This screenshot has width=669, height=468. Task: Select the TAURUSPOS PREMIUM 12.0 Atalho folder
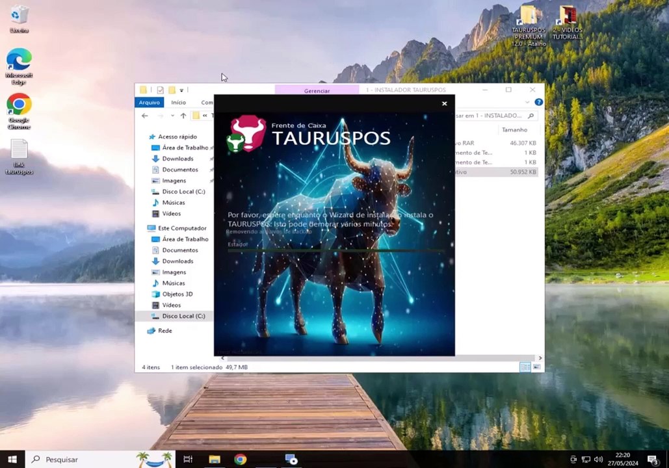(529, 25)
